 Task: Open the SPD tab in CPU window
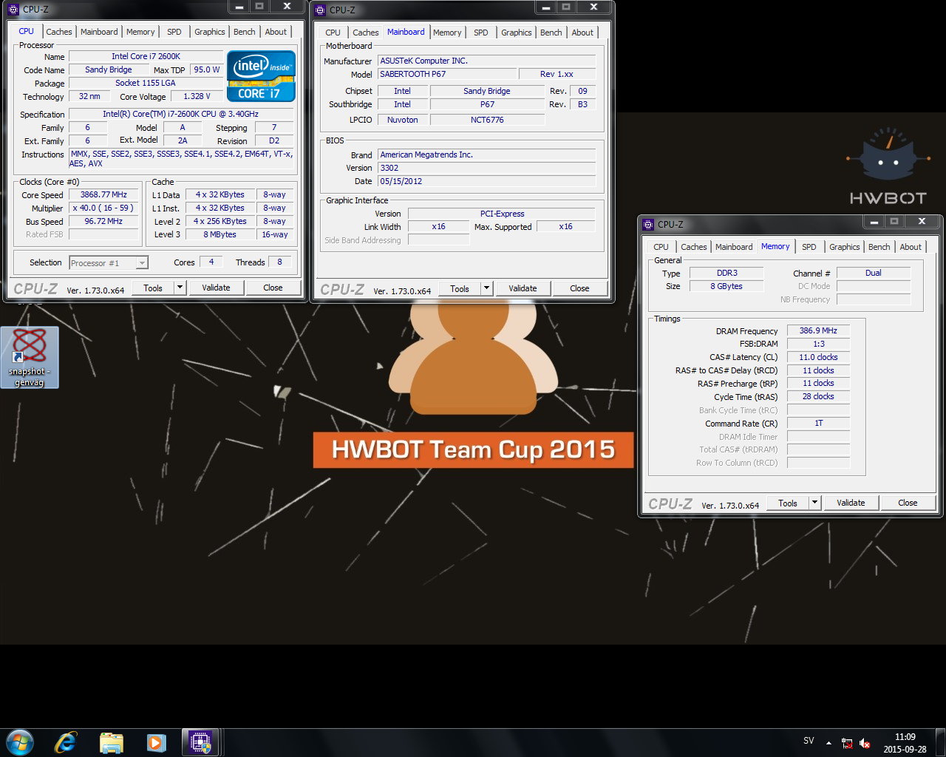pyautogui.click(x=174, y=32)
